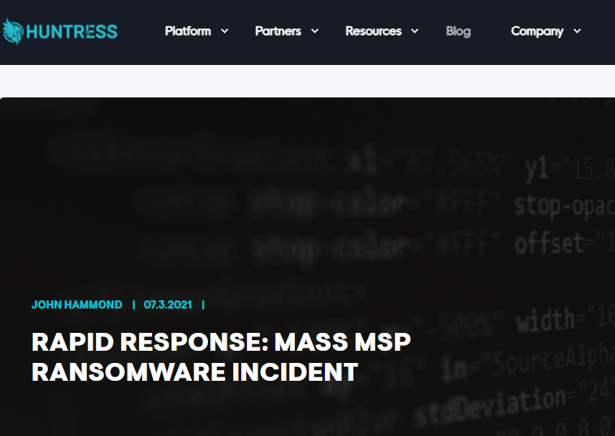The width and height of the screenshot is (615, 436).
Task: Open the Platform menu
Action: coord(188,31)
